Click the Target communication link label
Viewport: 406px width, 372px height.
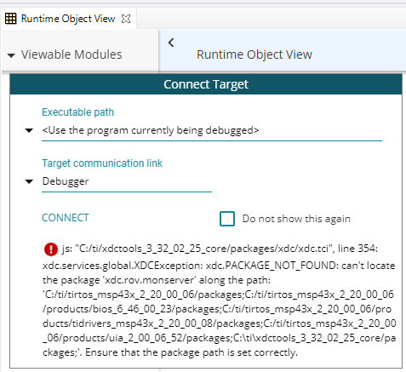point(102,163)
